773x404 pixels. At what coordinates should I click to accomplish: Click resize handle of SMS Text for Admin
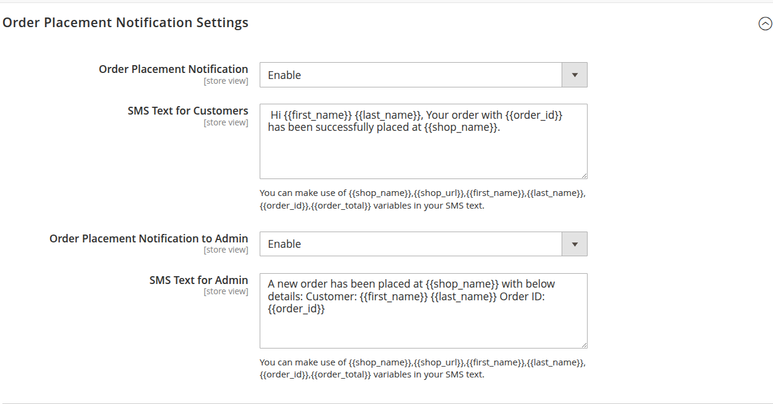(x=584, y=345)
